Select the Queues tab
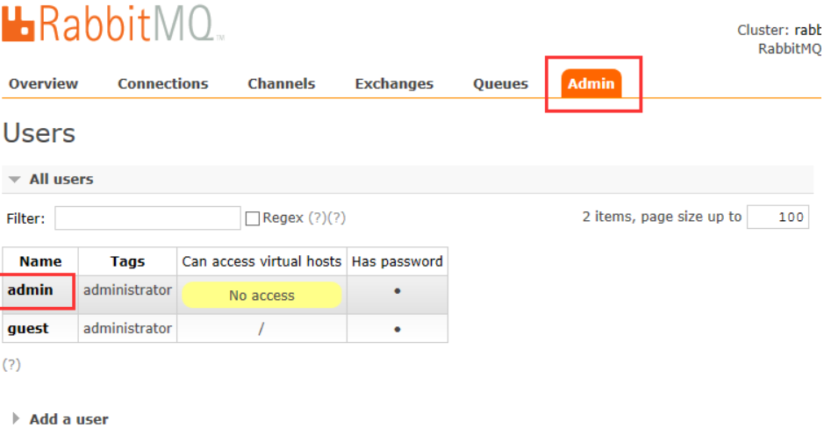Image resolution: width=824 pixels, height=428 pixels. (500, 84)
